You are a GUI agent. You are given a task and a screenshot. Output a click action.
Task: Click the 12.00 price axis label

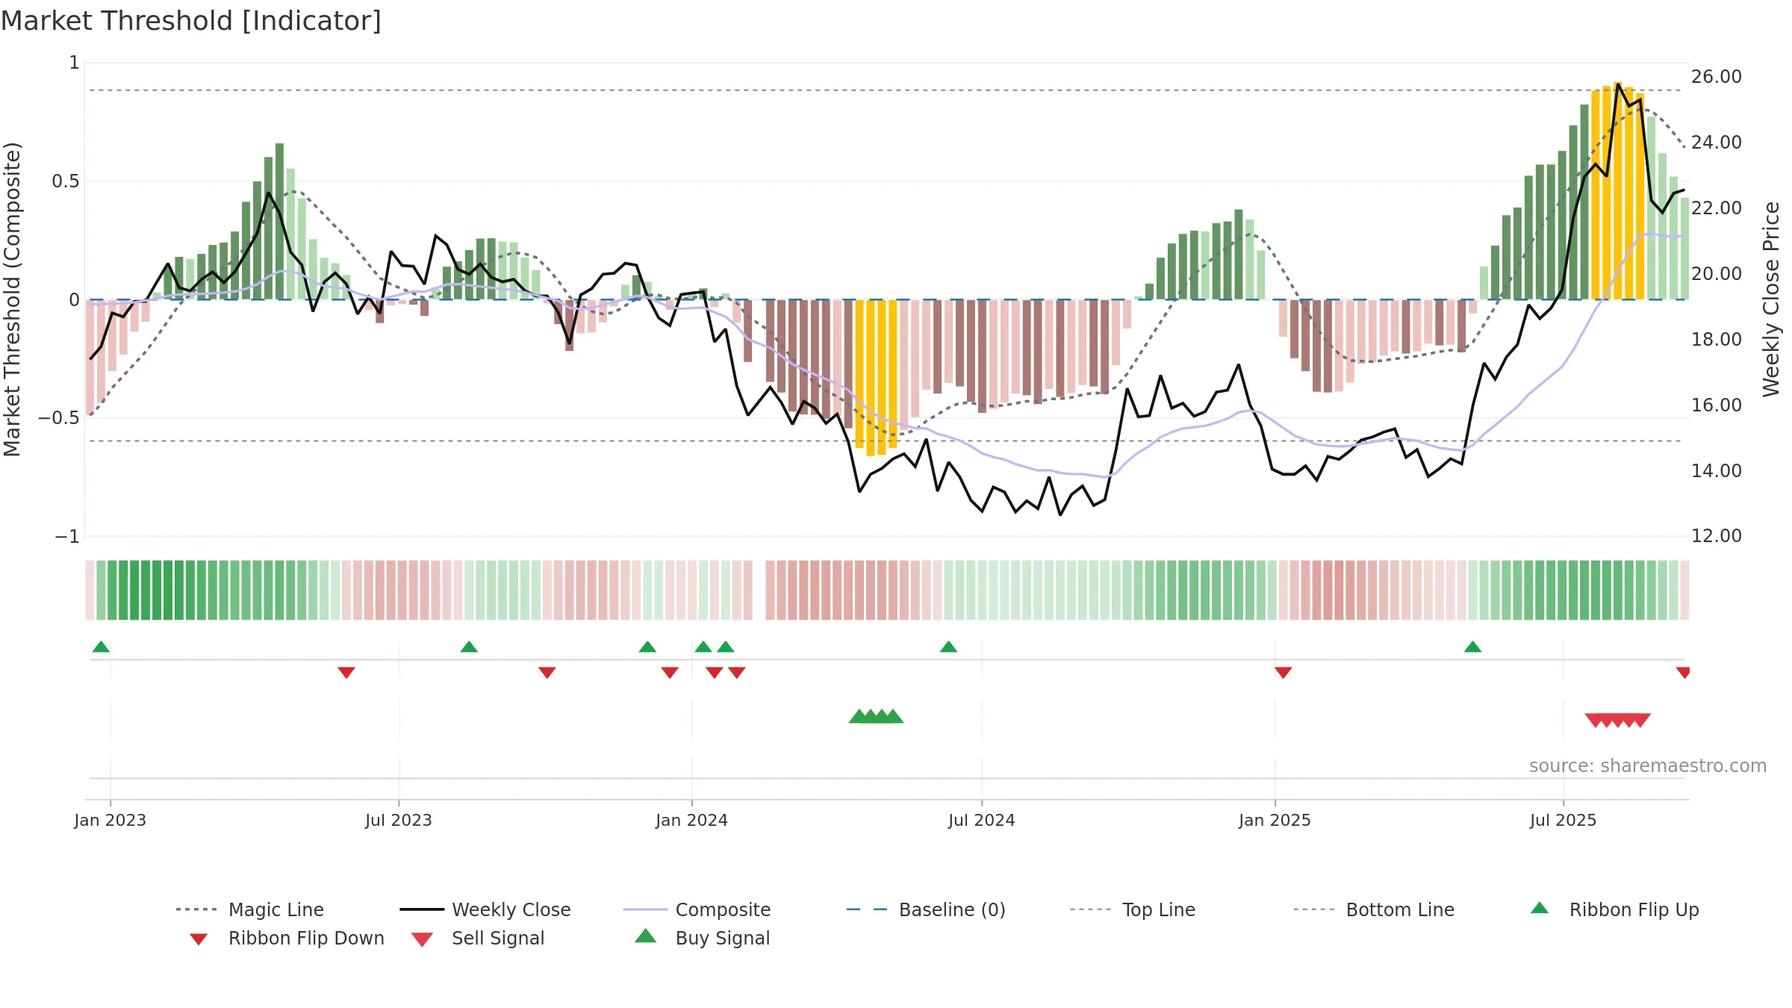coord(1717,536)
